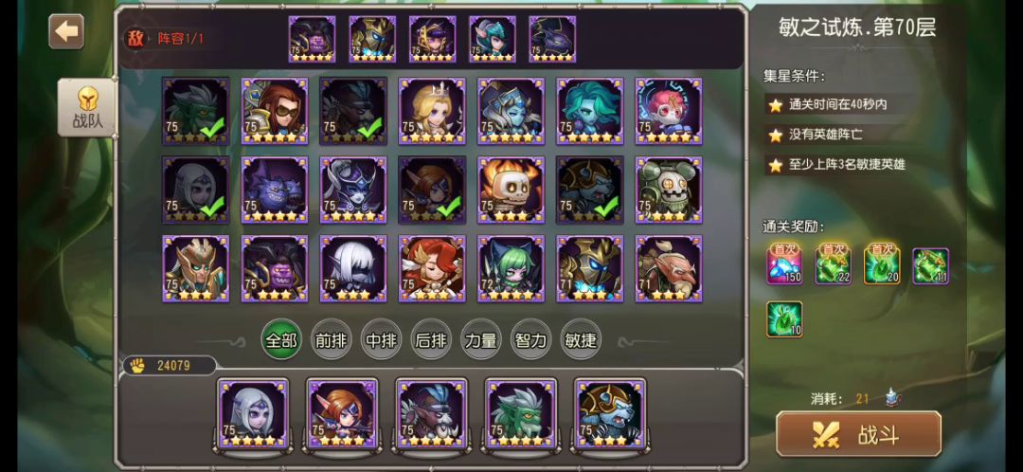Viewport: 1023px width, 472px height.
Task: Remove the werewolf from last lineup slot
Action: click(609, 413)
